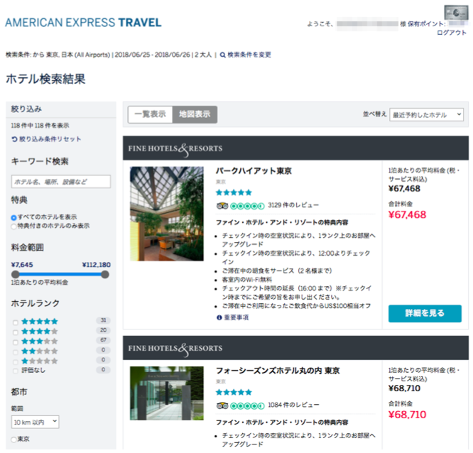Open the 並べ替え sort dropdown
The width and height of the screenshot is (473, 453).
tap(426, 114)
